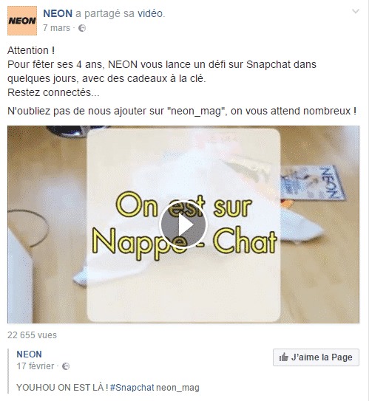Open the 7 mars timestamp link
This screenshot has height=401, width=369.
pyautogui.click(x=56, y=28)
